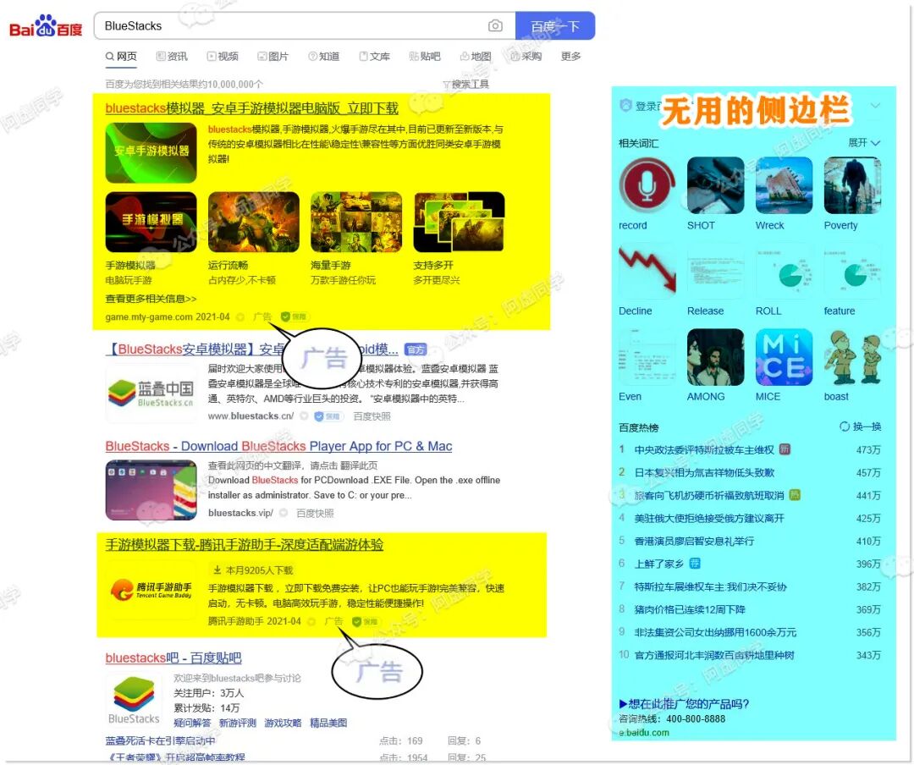Image resolution: width=914 pixels, height=765 pixels.
Task: Open the bluestacks模拟器 ad result title
Action: point(252,108)
